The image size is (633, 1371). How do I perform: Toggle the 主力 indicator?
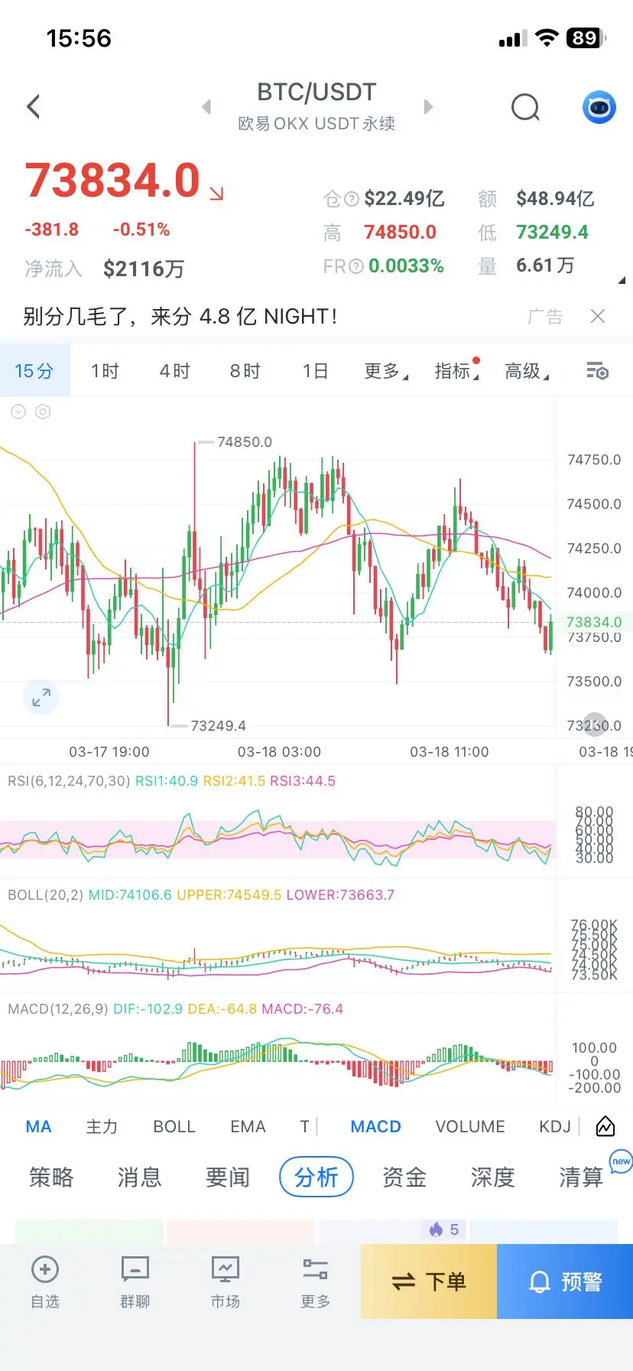[102, 1126]
